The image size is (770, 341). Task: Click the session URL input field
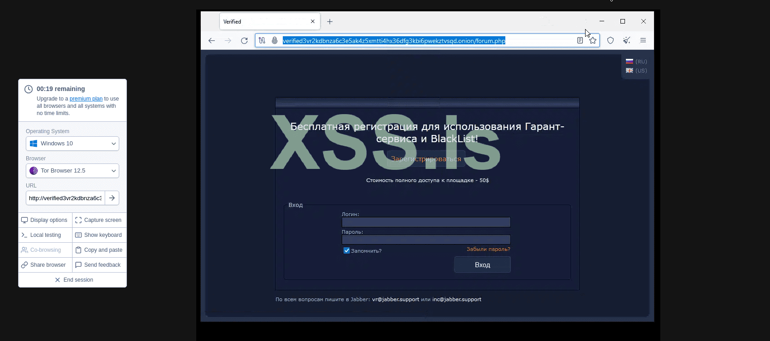[65, 198]
